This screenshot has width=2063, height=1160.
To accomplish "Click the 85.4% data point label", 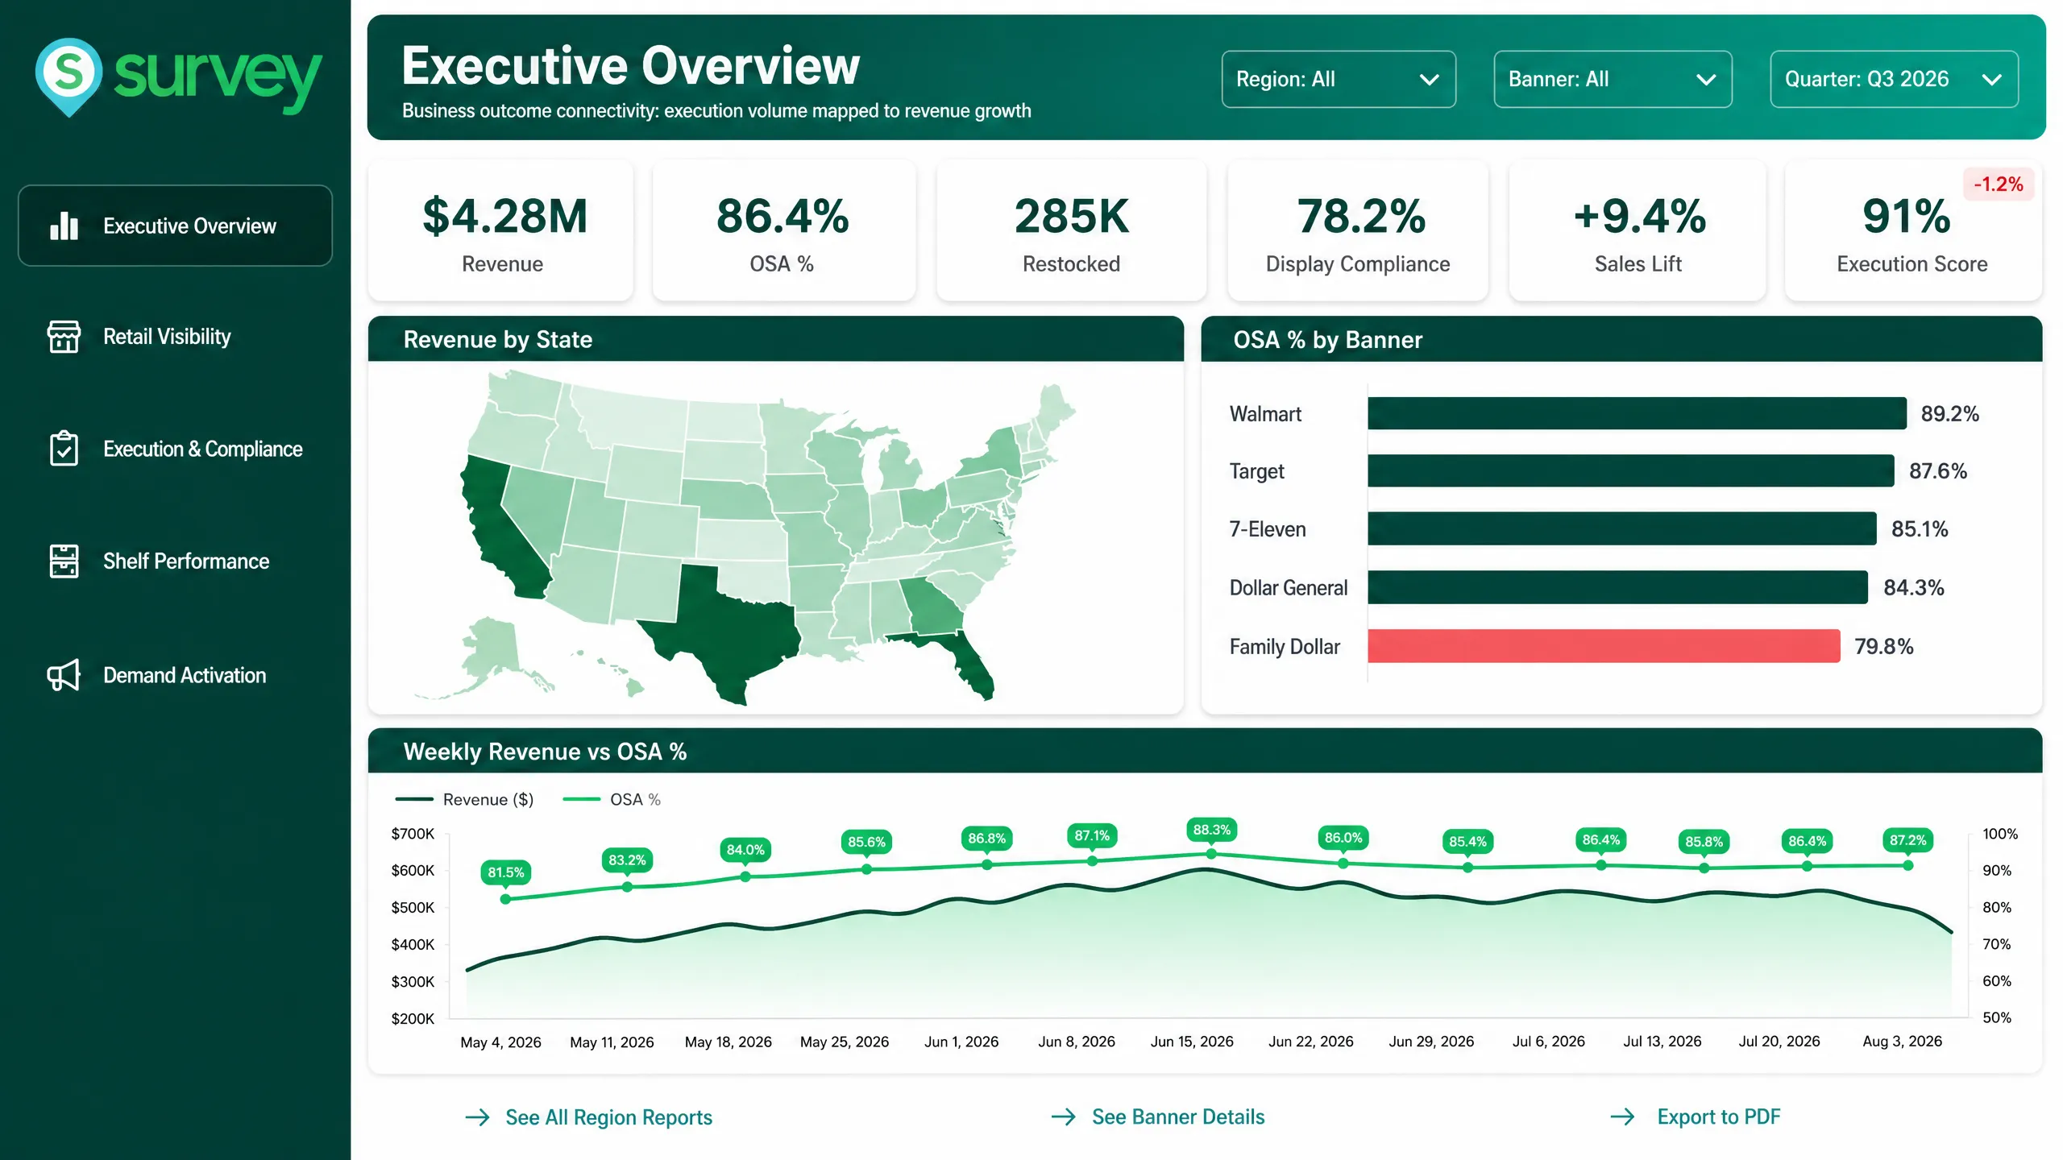I will (1467, 842).
